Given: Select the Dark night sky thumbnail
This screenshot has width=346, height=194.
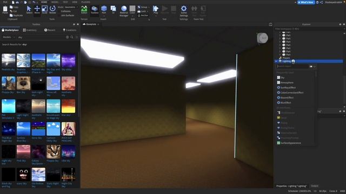Looking at the screenshot, I should (x=38, y=84).
